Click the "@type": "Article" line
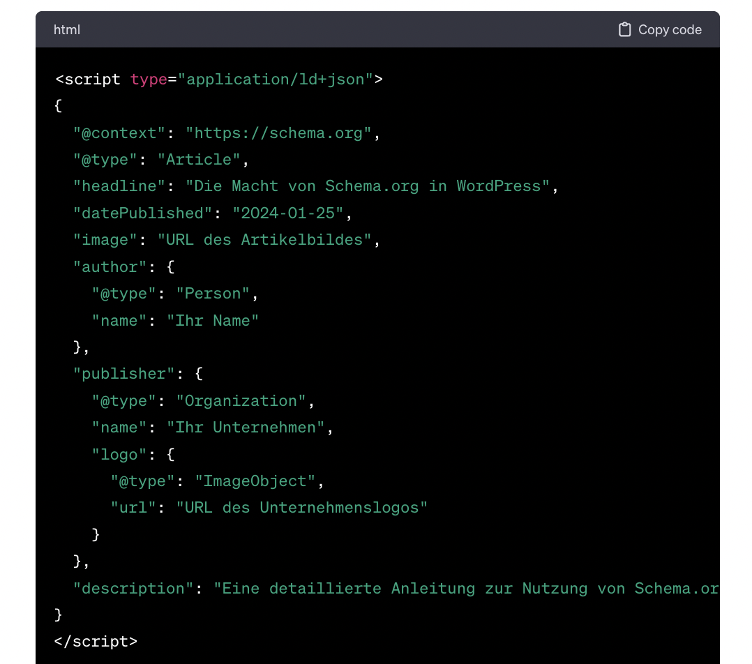Screen dimensions: 752x664 pyautogui.click(x=160, y=160)
